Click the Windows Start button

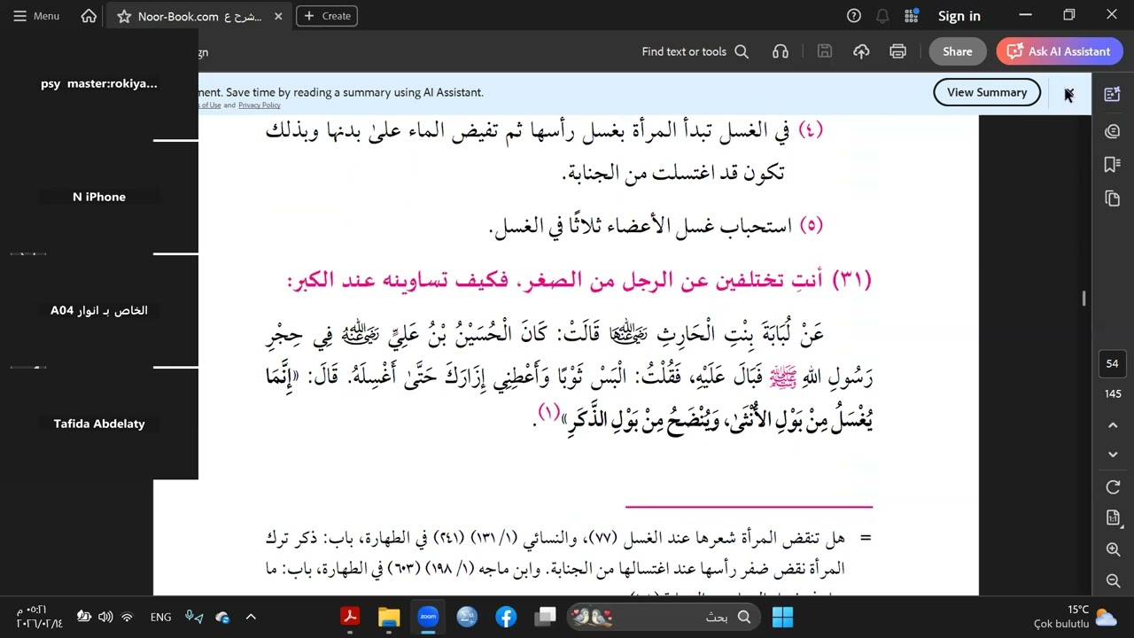pos(783,617)
